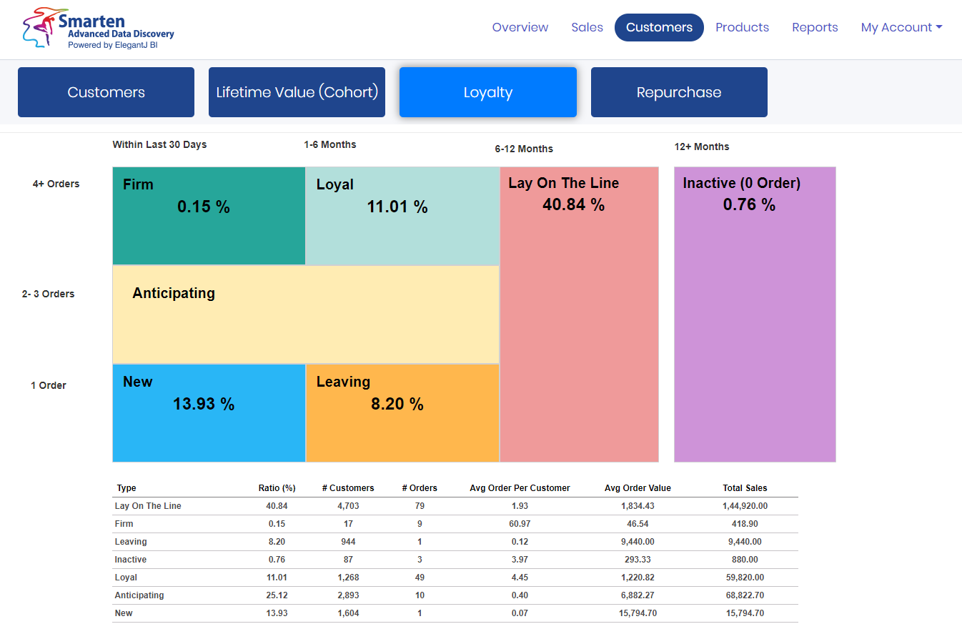Click the # Customers column header
This screenshot has height=634, width=962.
[x=348, y=488]
